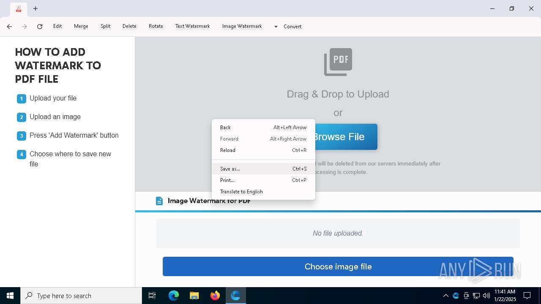Go back with the left arrow icon
The width and height of the screenshot is (541, 304).
[x=9, y=27]
